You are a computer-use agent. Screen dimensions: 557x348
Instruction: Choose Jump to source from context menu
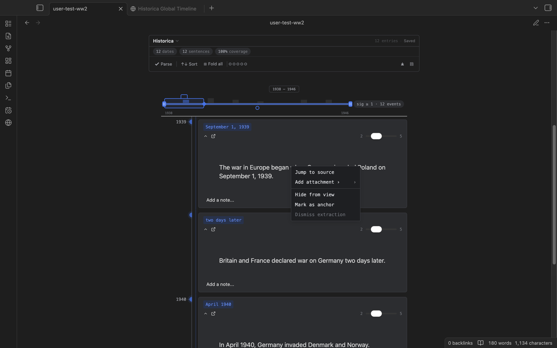click(325, 172)
